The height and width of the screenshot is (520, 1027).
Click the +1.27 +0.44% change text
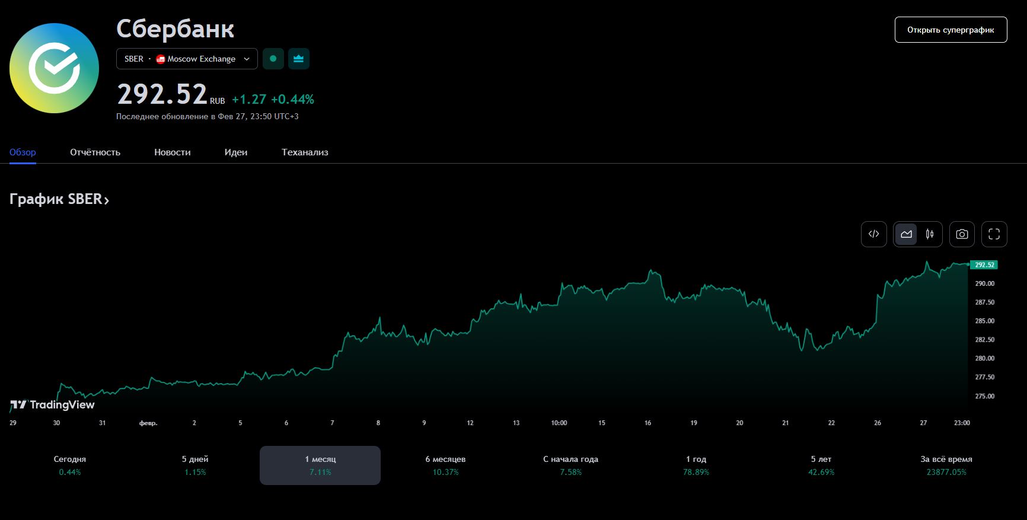273,99
